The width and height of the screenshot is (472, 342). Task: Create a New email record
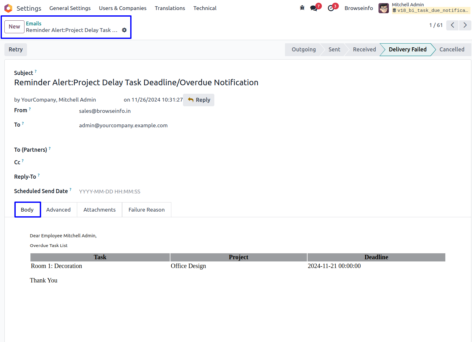pos(14,27)
